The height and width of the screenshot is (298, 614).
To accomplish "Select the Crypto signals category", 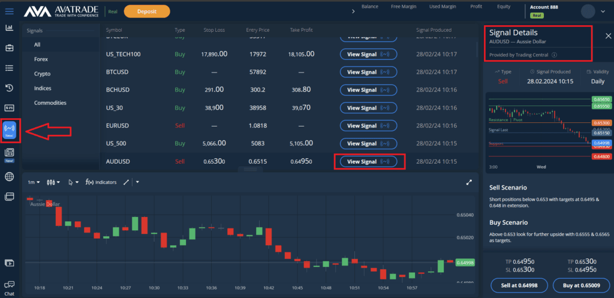I will click(43, 74).
